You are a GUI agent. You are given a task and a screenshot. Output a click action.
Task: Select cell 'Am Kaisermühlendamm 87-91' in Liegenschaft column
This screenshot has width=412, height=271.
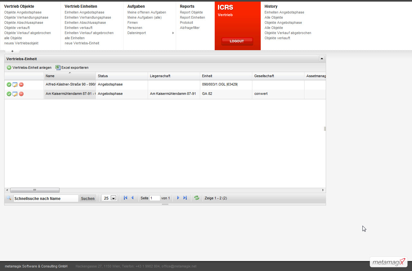tap(174, 94)
